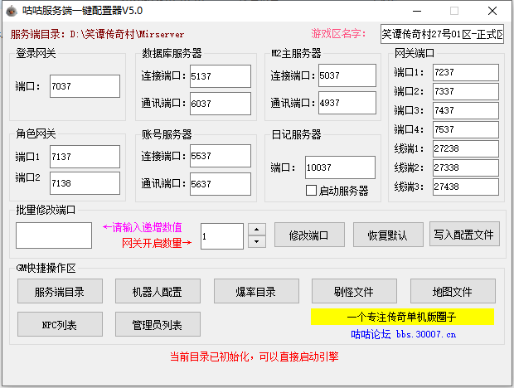
Task: Click 网关端口 端口4 field 7537
Action: pos(466,129)
